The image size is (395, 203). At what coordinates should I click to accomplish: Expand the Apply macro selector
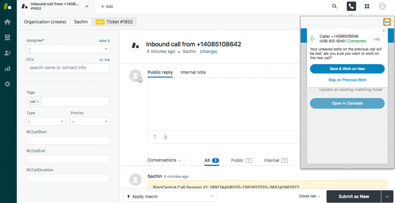pos(169,196)
